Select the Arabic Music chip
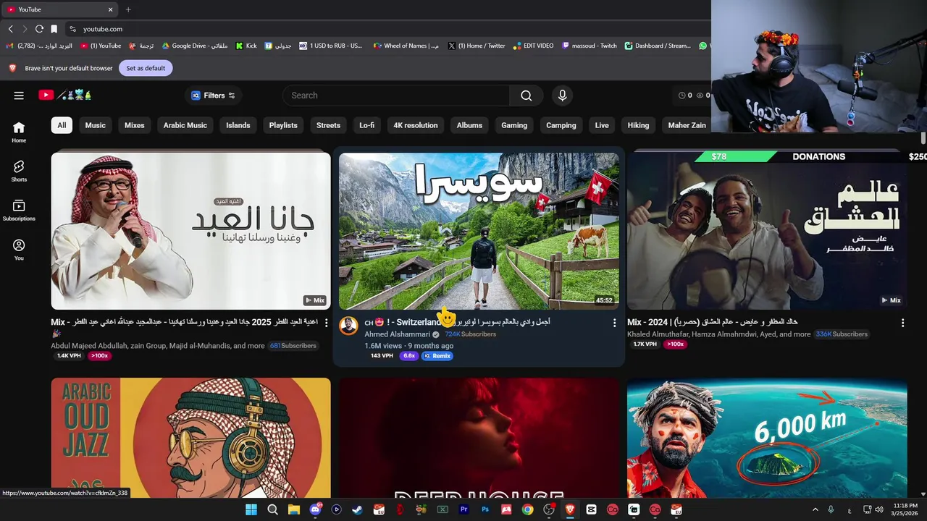This screenshot has width=927, height=521. pos(185,125)
